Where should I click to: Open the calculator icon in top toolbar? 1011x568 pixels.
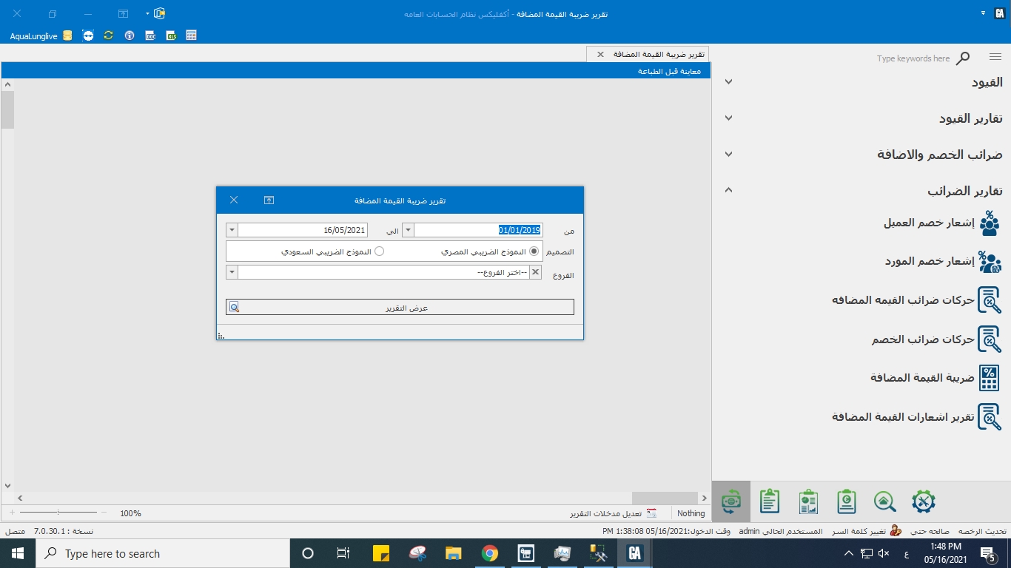(x=192, y=35)
